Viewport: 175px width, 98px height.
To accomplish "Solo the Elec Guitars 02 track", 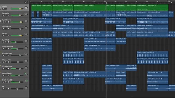I will pyautogui.click(x=5, y=82).
